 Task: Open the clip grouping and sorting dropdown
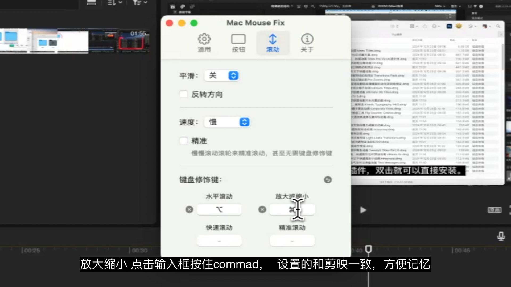pos(115,3)
